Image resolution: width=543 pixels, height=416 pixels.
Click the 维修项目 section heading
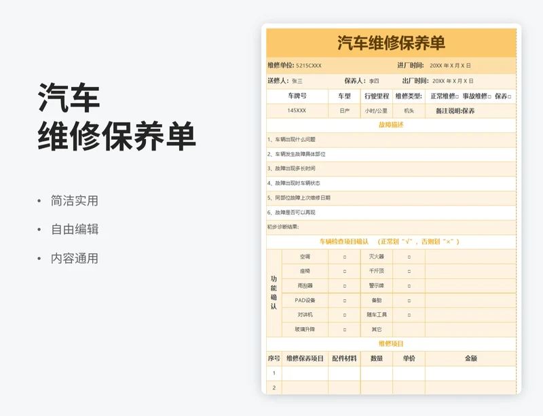tap(391, 344)
